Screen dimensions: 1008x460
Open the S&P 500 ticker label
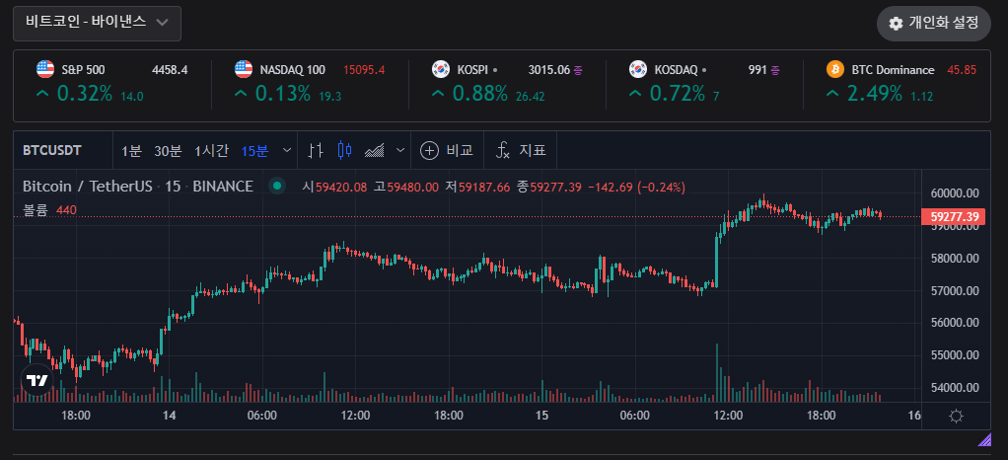pos(83,70)
